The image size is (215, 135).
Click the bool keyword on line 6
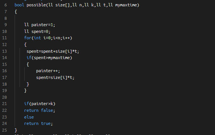19,5
